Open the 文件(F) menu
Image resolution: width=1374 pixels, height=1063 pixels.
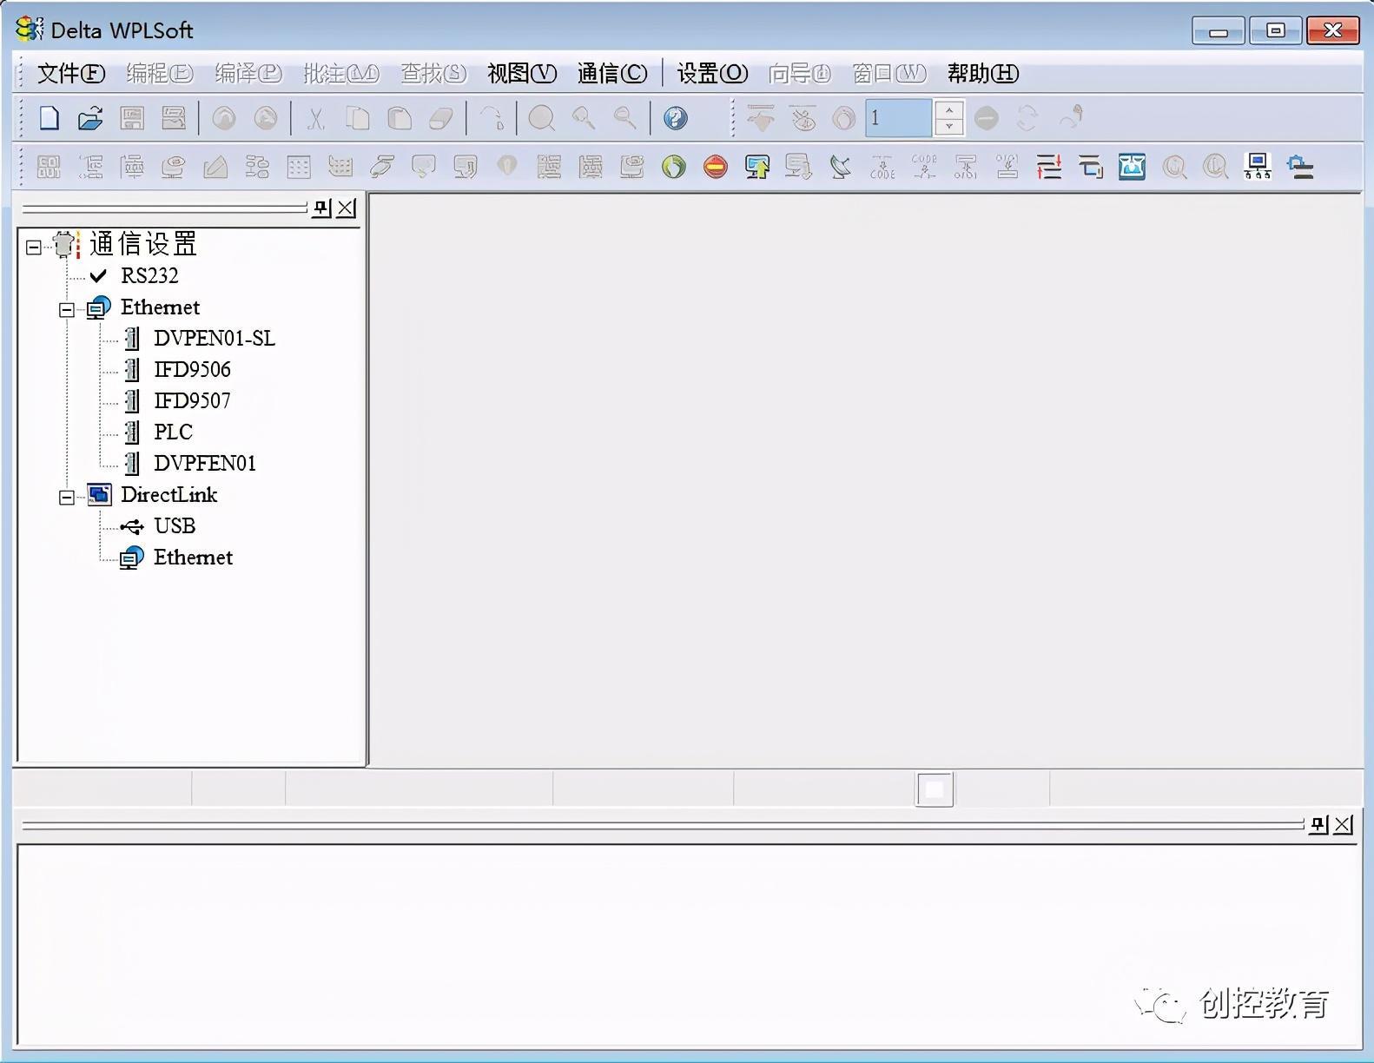click(70, 74)
